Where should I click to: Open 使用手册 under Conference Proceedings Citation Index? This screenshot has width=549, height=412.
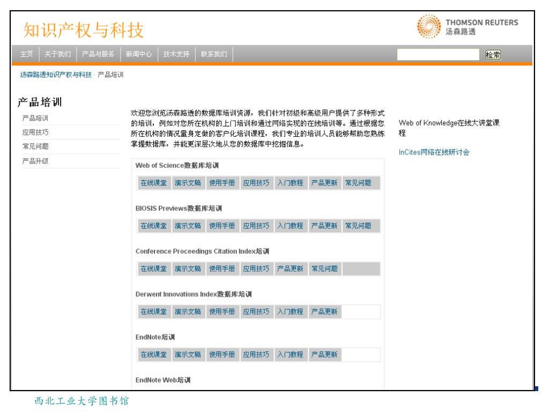(222, 269)
